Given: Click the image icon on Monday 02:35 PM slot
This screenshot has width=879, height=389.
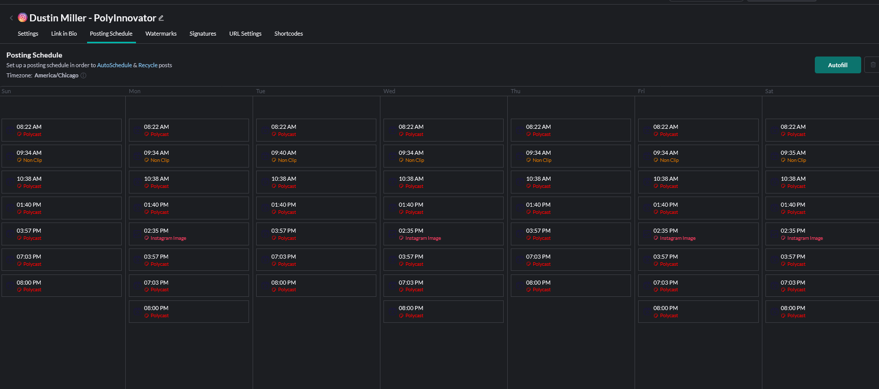Looking at the screenshot, I should 138,234.
